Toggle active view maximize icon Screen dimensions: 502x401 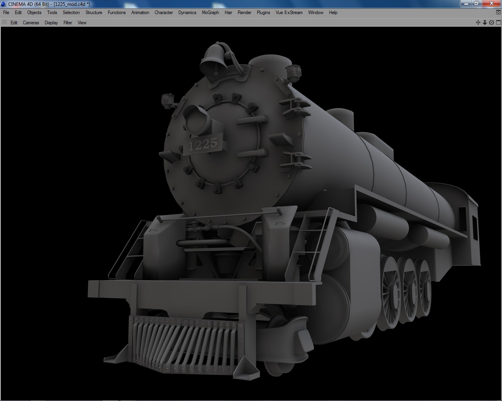coord(498,22)
